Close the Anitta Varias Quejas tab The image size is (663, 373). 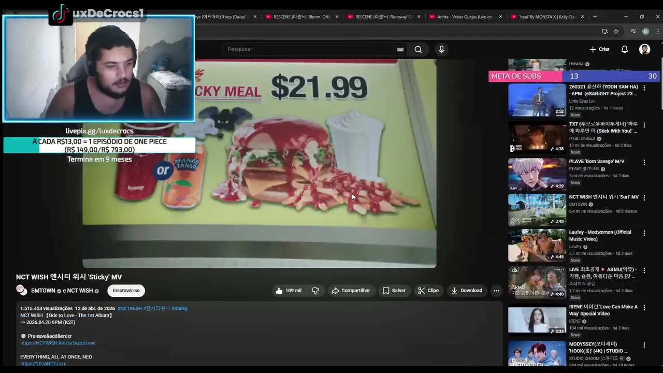click(500, 17)
